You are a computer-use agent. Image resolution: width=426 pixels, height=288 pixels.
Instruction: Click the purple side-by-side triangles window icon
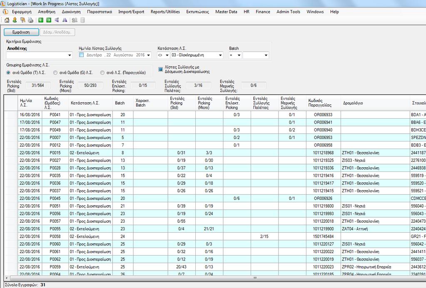65,20
